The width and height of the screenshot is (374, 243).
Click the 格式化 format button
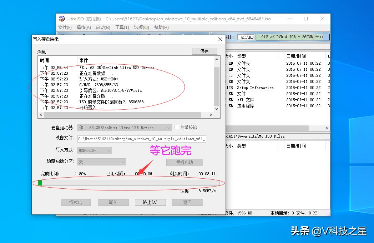pos(76,202)
